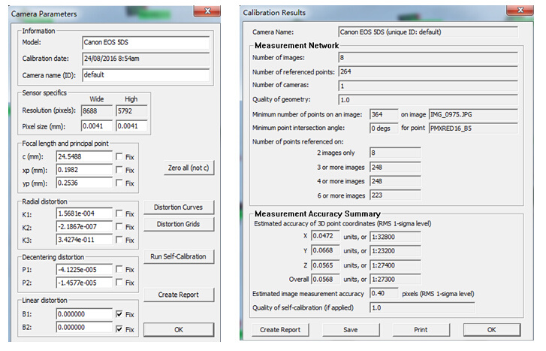Uncheck the Fix box for B1

120,316
